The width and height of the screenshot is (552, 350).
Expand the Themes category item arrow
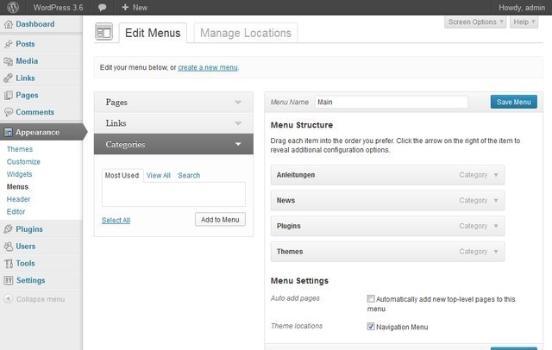(x=496, y=252)
